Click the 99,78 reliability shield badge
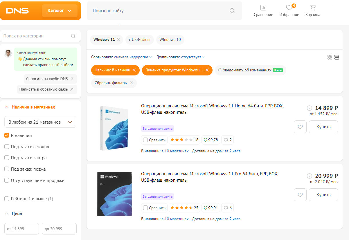 pos(211,140)
